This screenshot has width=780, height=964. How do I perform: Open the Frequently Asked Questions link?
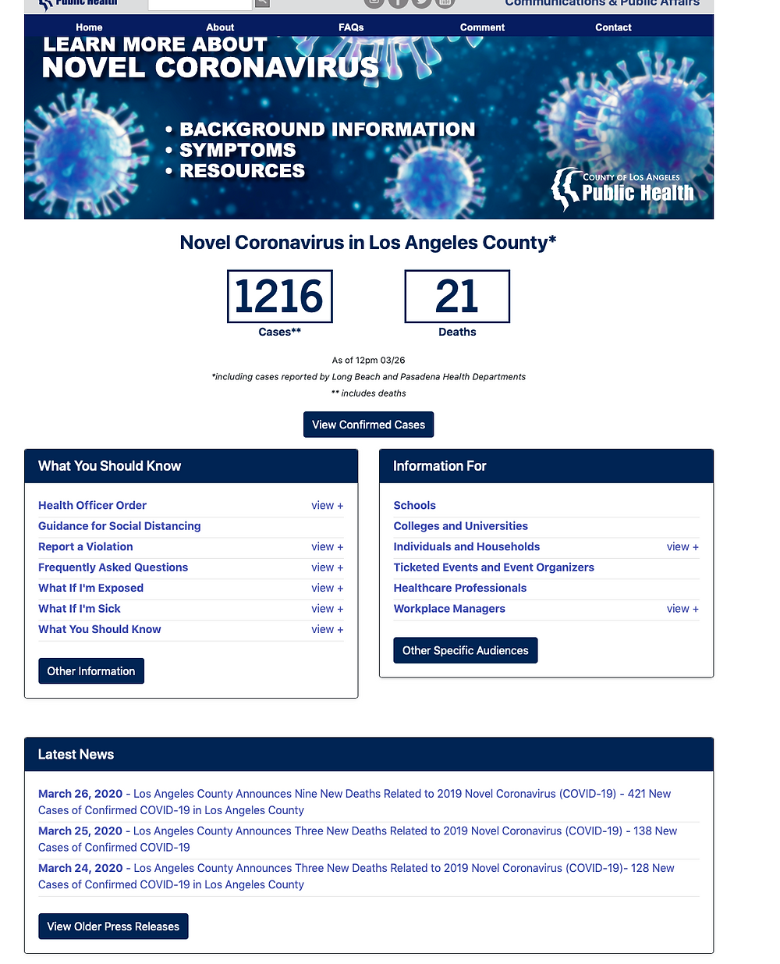coord(113,567)
